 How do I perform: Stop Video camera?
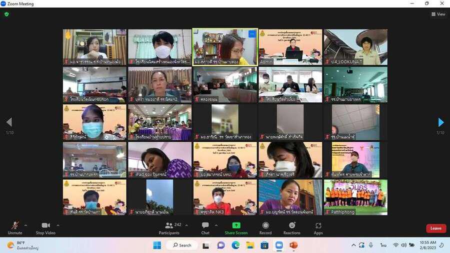click(45, 227)
